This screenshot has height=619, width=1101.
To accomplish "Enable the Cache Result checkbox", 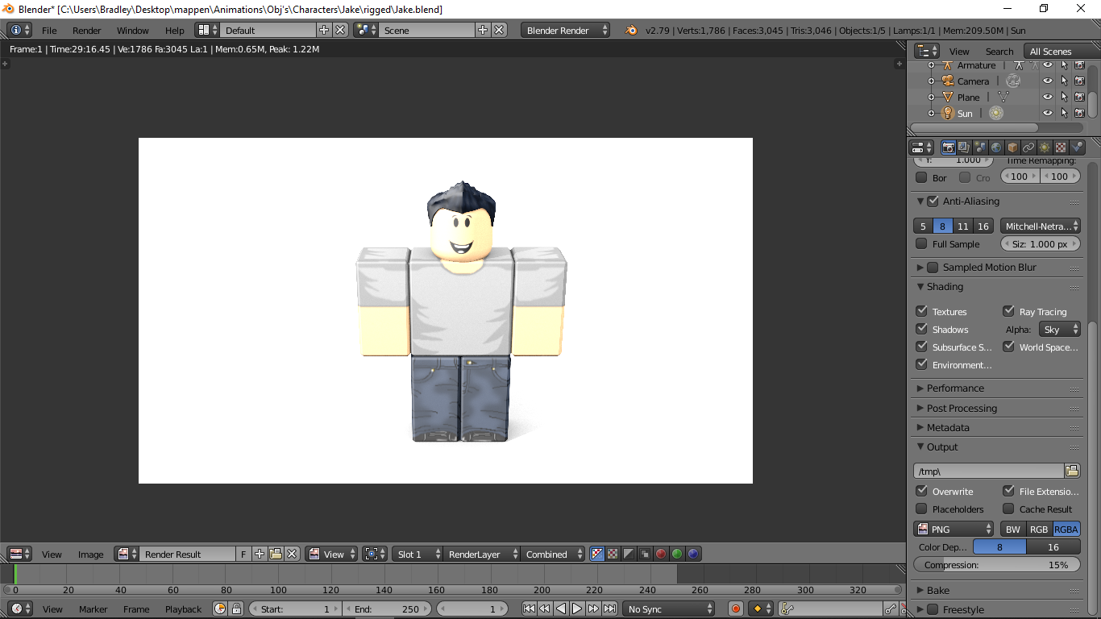I will click(x=1008, y=509).
